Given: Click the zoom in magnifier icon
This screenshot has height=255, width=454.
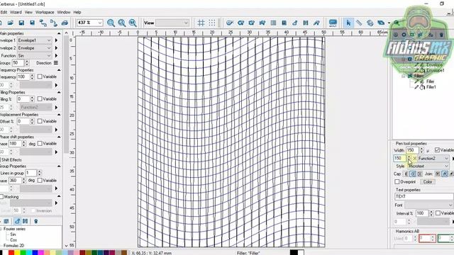Looking at the screenshot, I should [111, 23].
